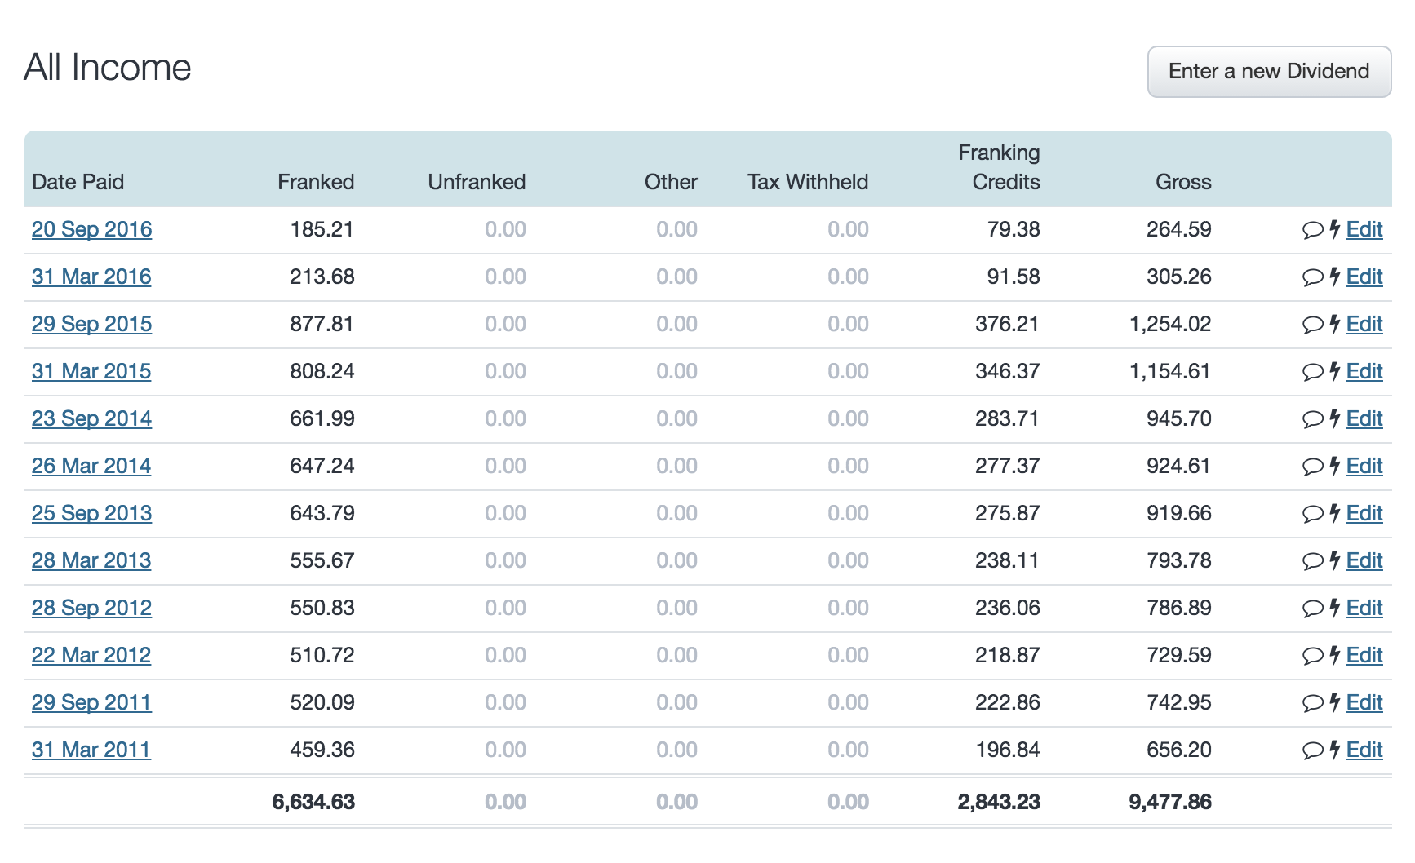The width and height of the screenshot is (1415, 863).
Task: Select the lightning icon for 31 Mar 2015
Action: point(1336,371)
